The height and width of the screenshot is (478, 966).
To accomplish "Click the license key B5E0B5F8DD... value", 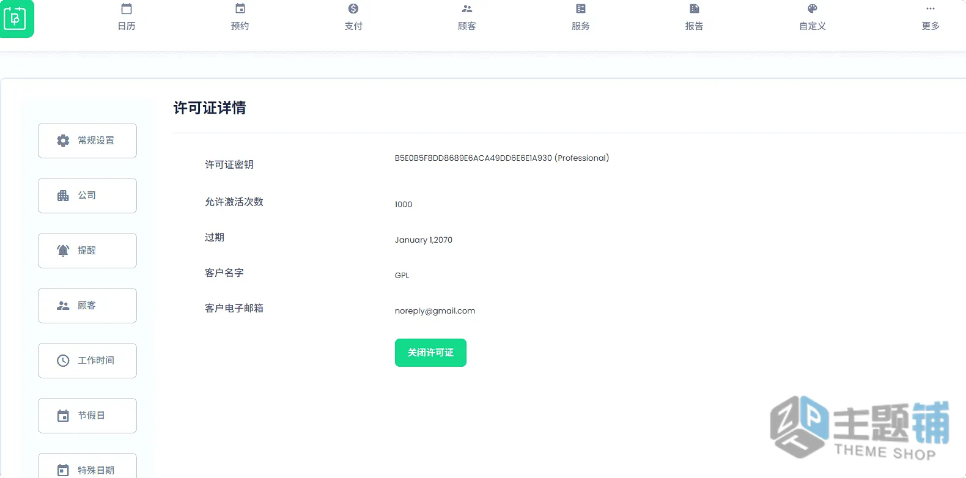I will tap(502, 158).
